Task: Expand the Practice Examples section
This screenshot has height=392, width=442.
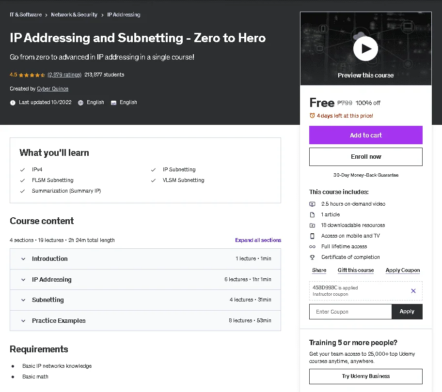Action: [x=145, y=320]
